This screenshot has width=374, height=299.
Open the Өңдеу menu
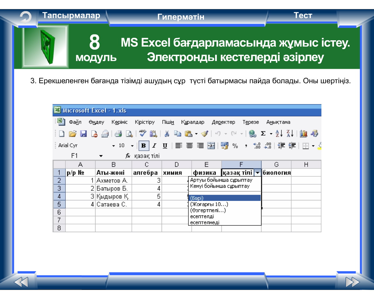coord(96,122)
